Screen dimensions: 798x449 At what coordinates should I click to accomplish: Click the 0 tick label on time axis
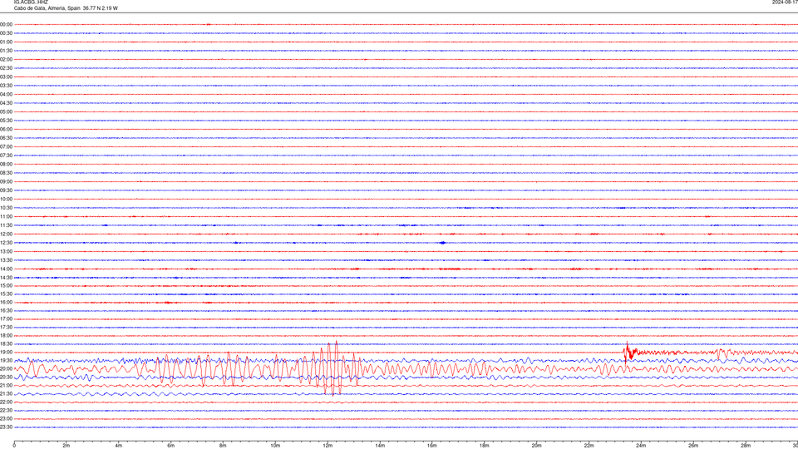click(14, 446)
